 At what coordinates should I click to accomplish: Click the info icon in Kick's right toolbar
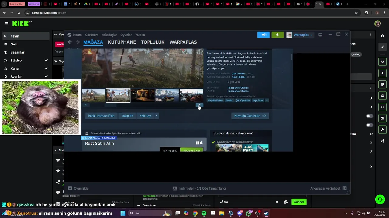pos(382,36)
